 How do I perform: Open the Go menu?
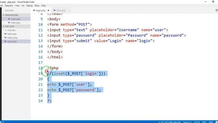pos(23,5)
